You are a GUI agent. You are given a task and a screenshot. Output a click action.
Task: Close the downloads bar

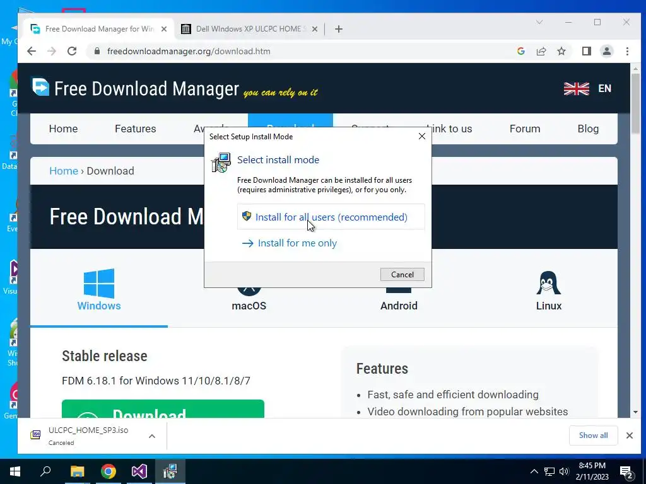[629, 435]
